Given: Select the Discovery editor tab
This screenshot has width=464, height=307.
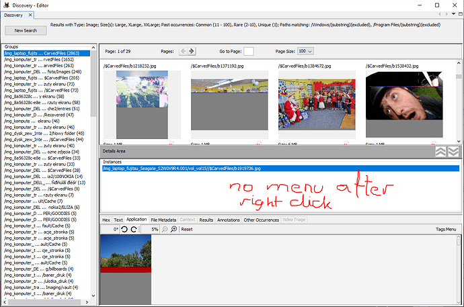Looking at the screenshot, I should click(x=13, y=15).
